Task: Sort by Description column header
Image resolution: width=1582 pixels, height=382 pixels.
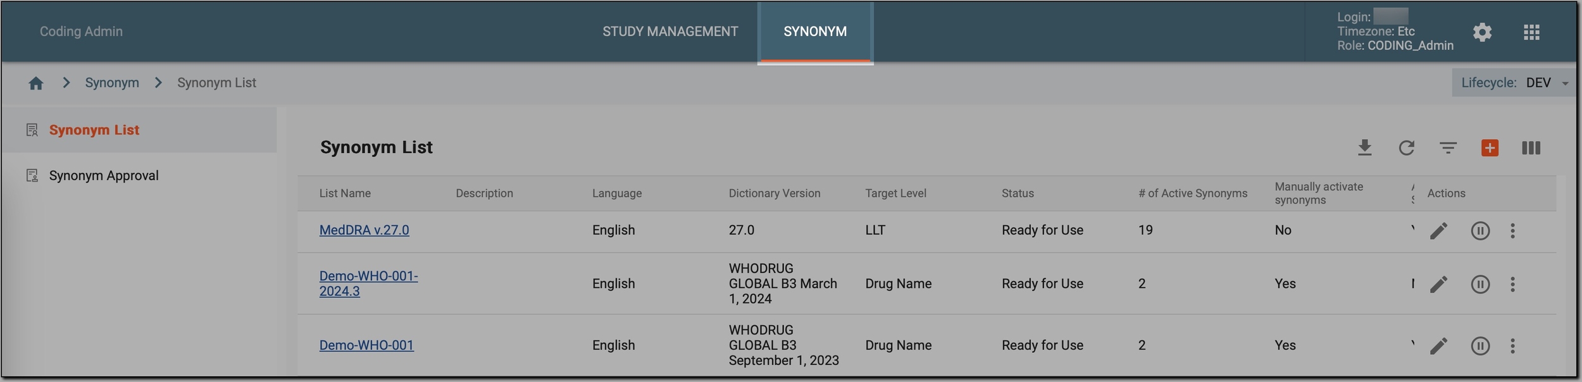Action: [x=484, y=194]
